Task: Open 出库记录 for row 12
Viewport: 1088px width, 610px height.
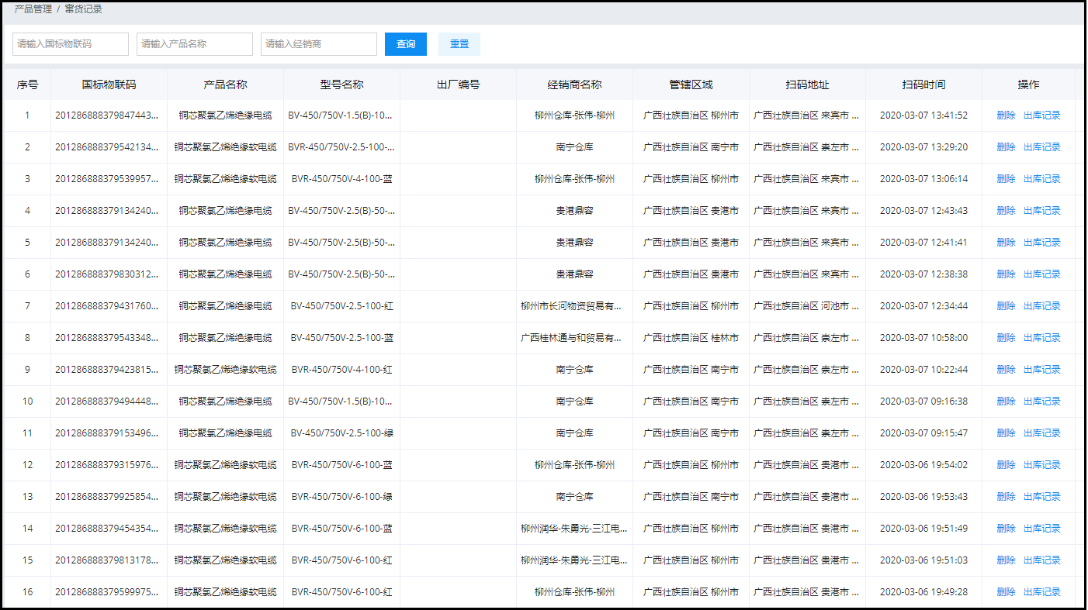Action: pos(1041,465)
